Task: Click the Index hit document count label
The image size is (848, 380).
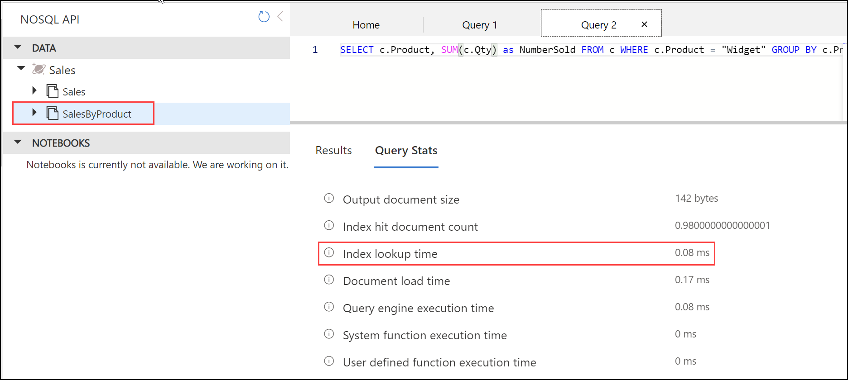Action: (x=410, y=227)
